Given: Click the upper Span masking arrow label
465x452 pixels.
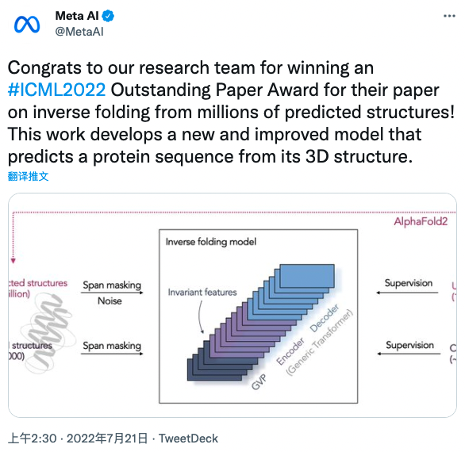Looking at the screenshot, I should [112, 285].
